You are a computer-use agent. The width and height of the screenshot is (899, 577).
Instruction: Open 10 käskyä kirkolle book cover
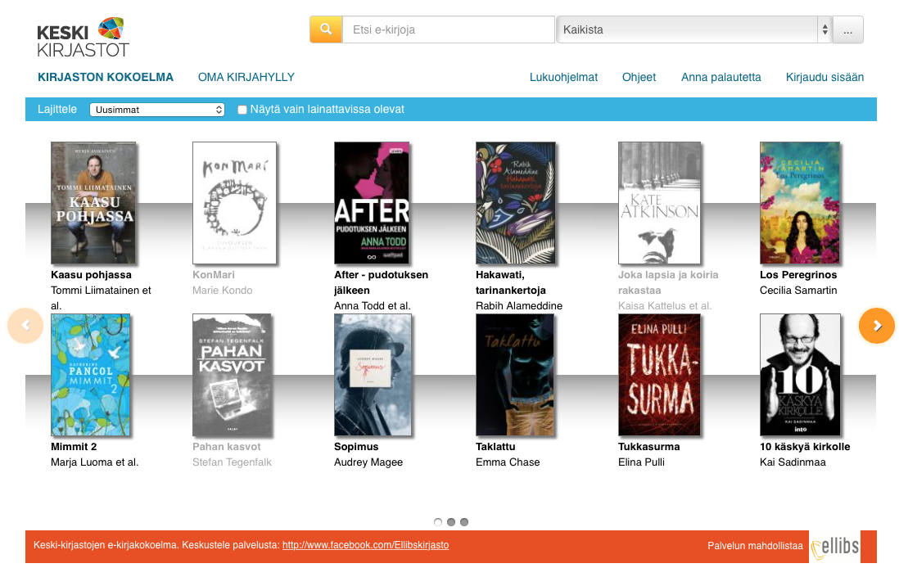[801, 375]
